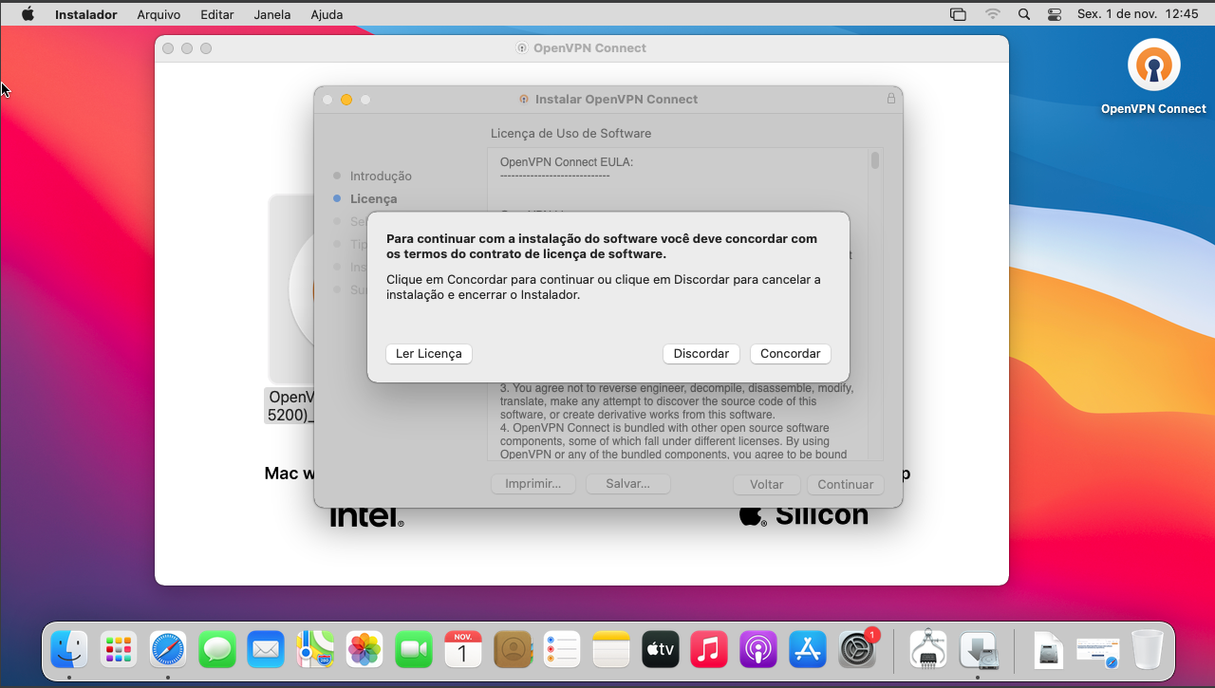Click Concordar to accept the license
This screenshot has height=688, width=1215.
tap(790, 353)
